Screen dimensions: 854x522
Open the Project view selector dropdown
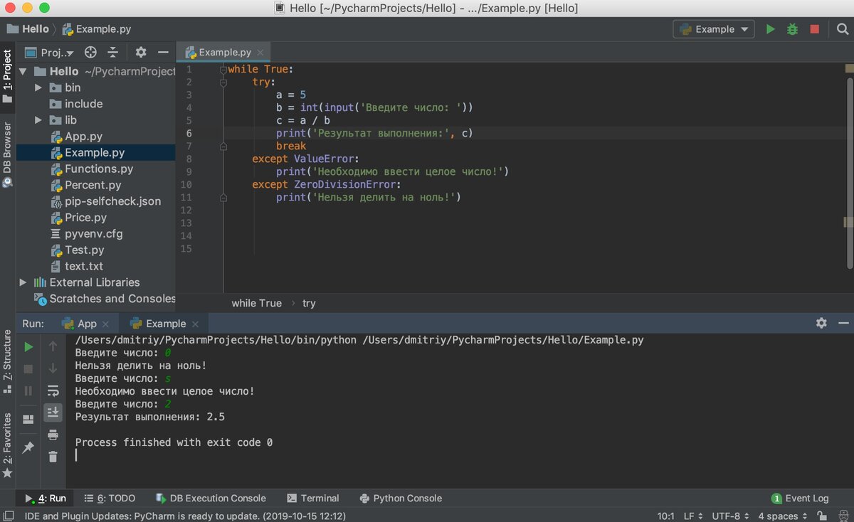(x=49, y=53)
